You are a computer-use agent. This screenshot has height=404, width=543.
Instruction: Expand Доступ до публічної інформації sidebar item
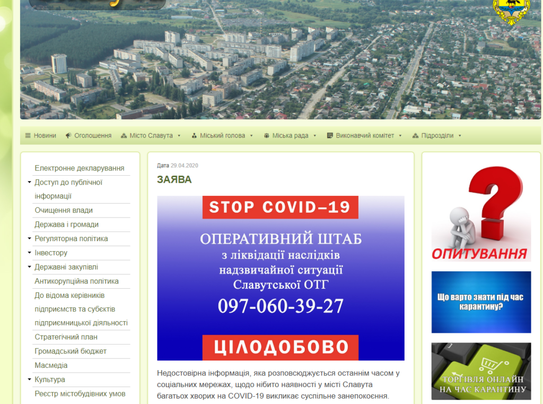[x=29, y=183]
